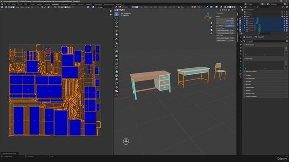Screen dimensions: 289x162
Task: Enable edge select mode in 3D viewport header
Action: coord(135,7)
